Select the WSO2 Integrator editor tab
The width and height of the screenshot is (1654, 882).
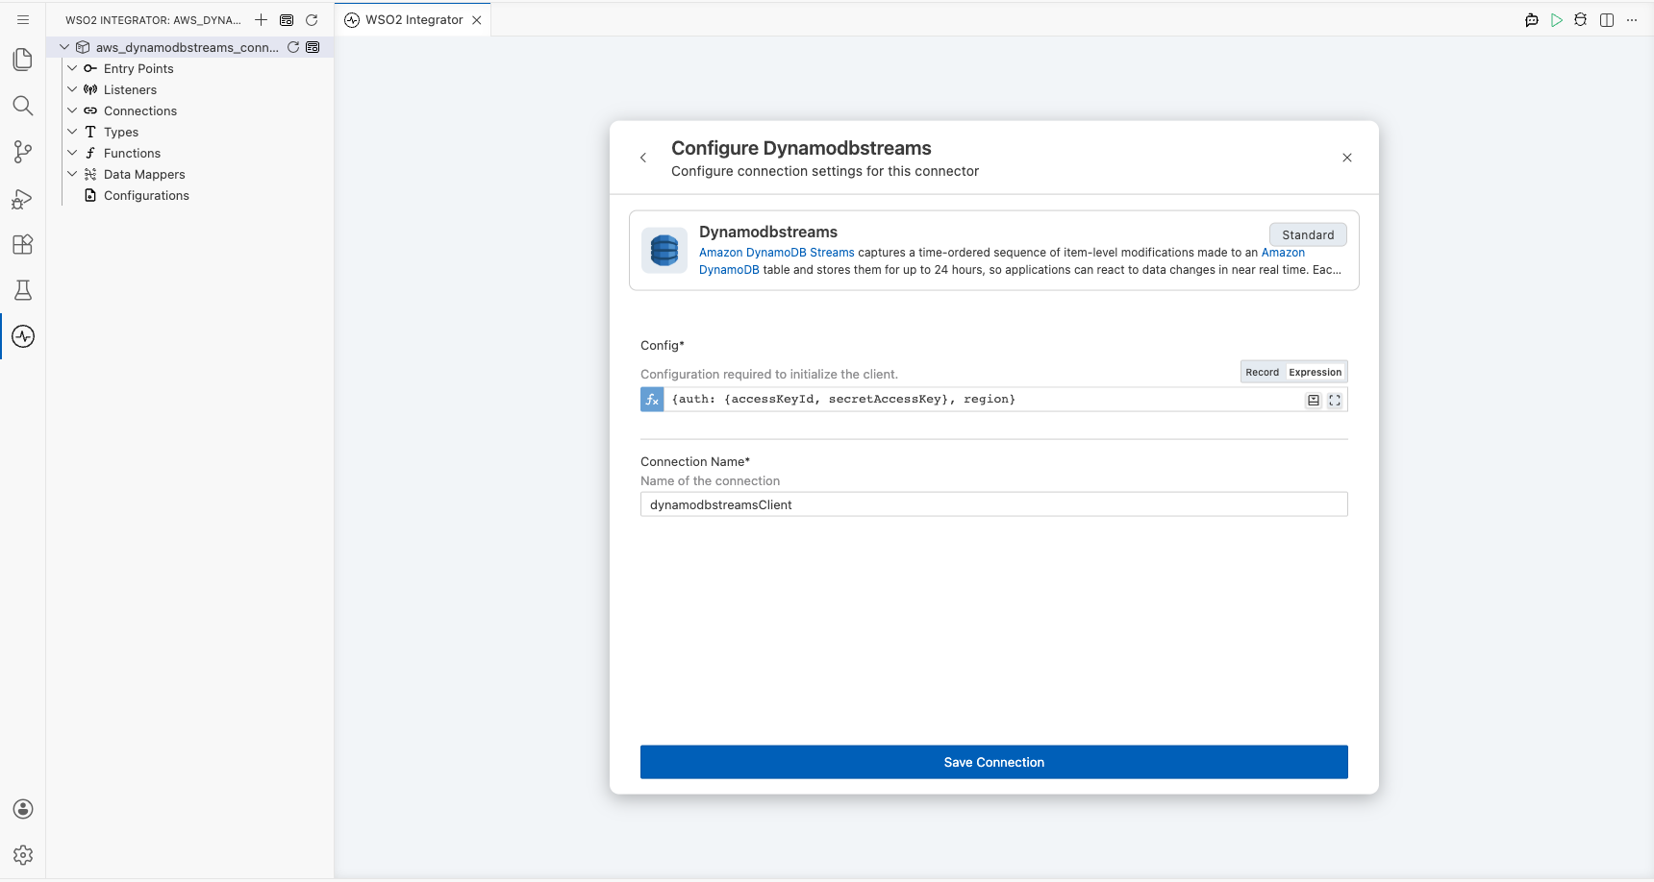pos(413,20)
